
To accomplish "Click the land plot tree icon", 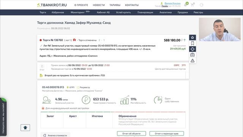I will (x=46, y=100).
